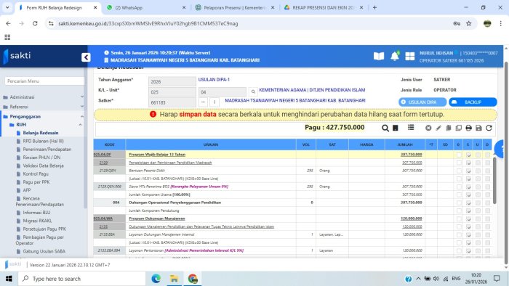Open Penerimaan/Pendapatan menu item
Screen dimensions: 509x286
[x=47, y=150]
